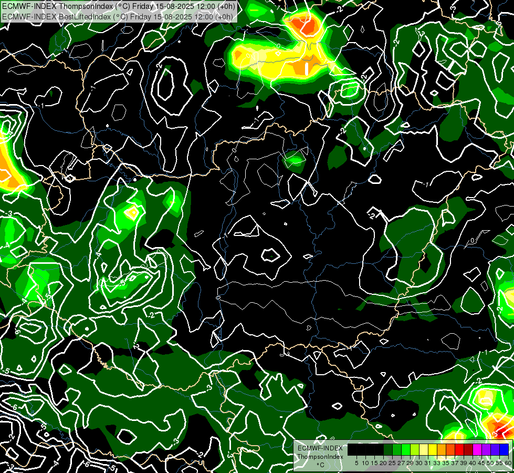Click the °C unit label in the legend

point(320,465)
